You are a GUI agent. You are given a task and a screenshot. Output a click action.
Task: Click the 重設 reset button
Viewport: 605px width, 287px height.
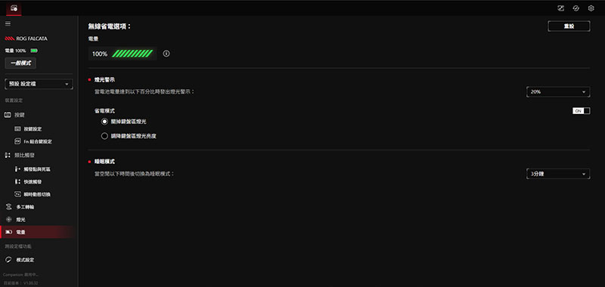(569, 26)
